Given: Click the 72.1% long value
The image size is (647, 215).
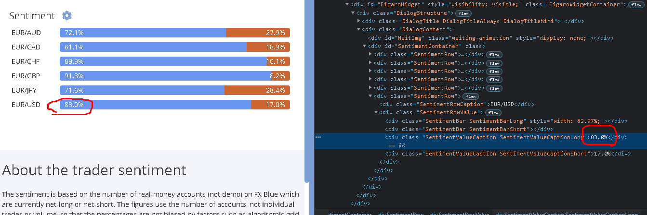Looking at the screenshot, I should tap(74, 33).
